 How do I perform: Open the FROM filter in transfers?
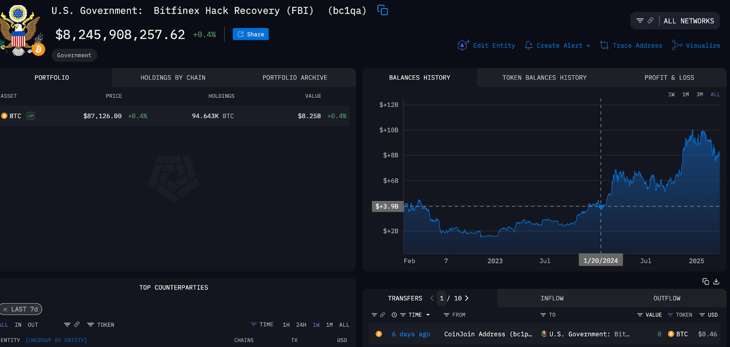point(454,315)
